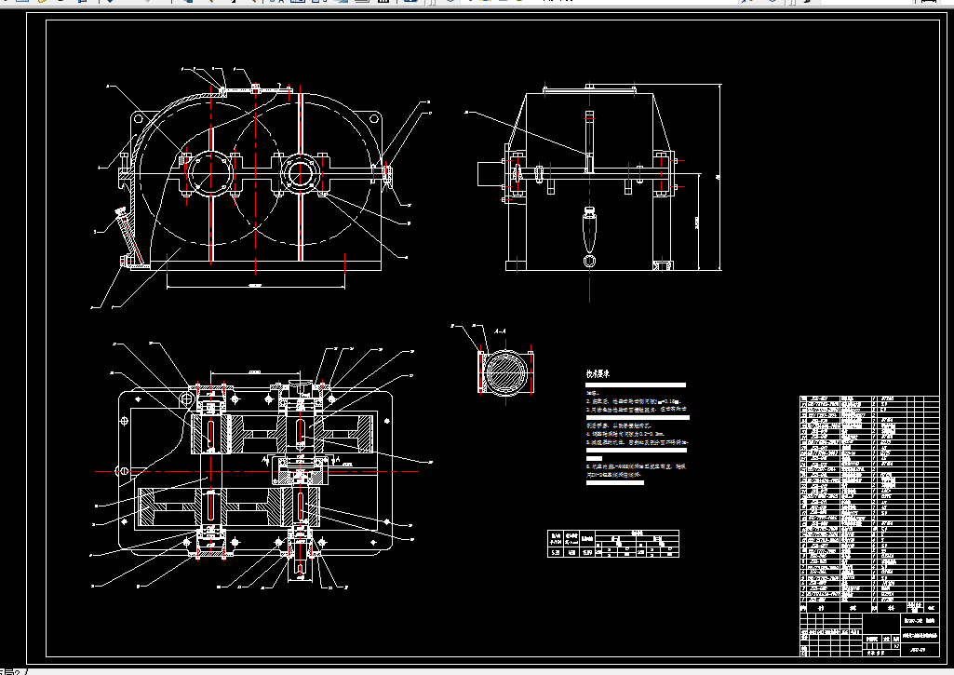Click the 技术要求 heading in the drawing
The image size is (954, 675).
tap(598, 374)
